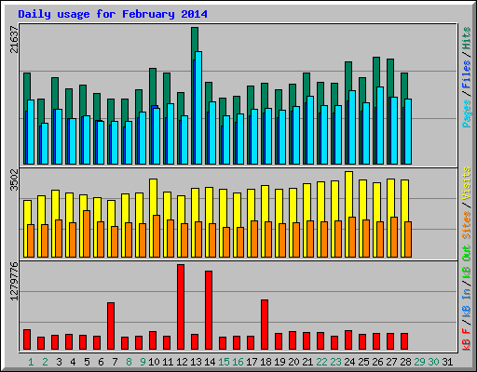Select day label 16 on the axis

click(x=238, y=362)
